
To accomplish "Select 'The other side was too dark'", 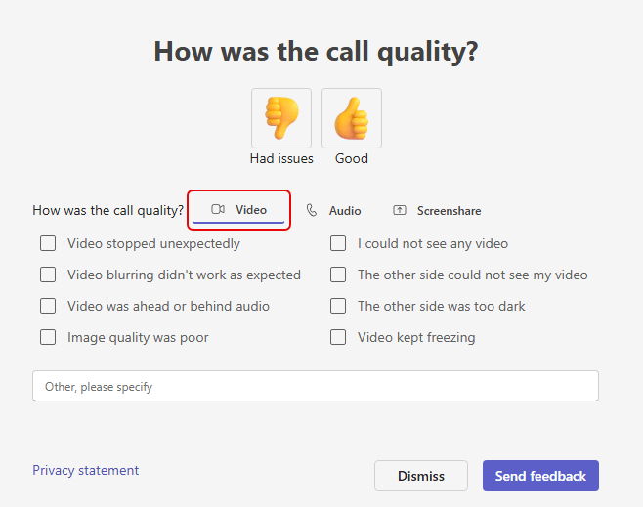I will click(338, 306).
